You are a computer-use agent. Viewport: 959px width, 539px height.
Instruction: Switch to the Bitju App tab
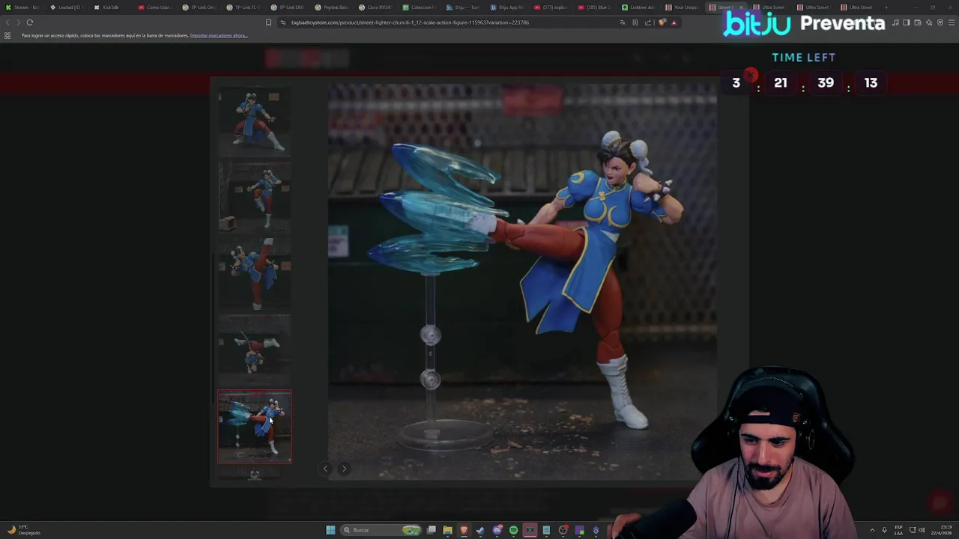[508, 7]
